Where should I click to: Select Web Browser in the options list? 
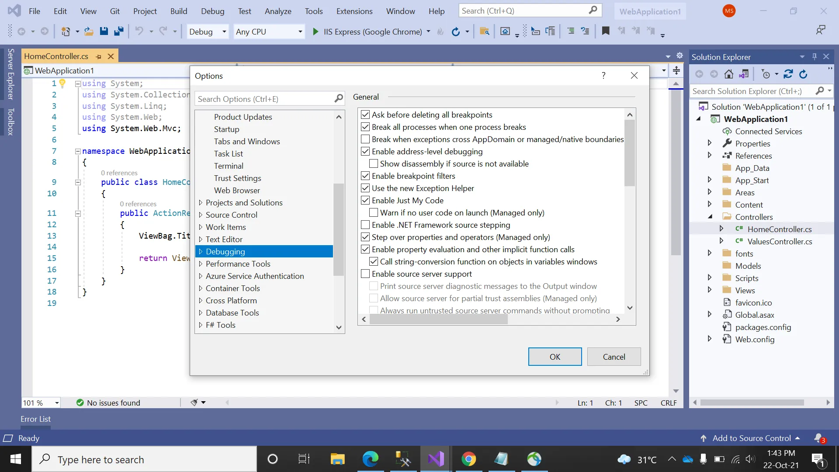(237, 191)
